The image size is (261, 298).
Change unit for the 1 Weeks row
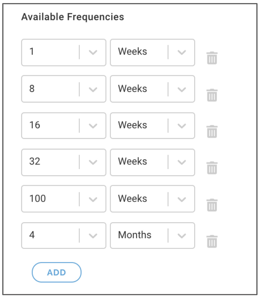coord(152,52)
